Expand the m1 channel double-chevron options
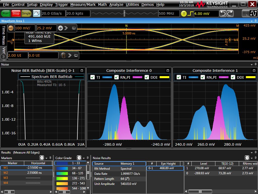Image resolution: width=258 pixels, height=194 pixels. click(66, 28)
